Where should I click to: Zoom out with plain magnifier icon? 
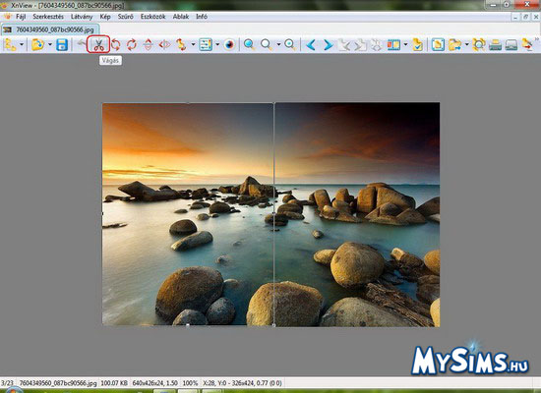pos(266,45)
